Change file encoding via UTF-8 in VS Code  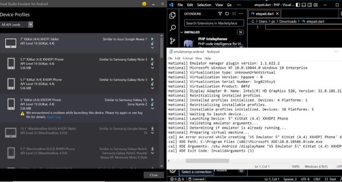305,179
